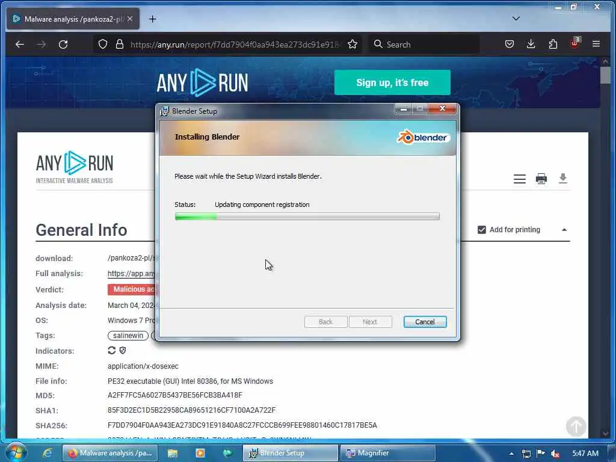616x462 pixels.
Task: Print the report with printer icon
Action: click(541, 179)
